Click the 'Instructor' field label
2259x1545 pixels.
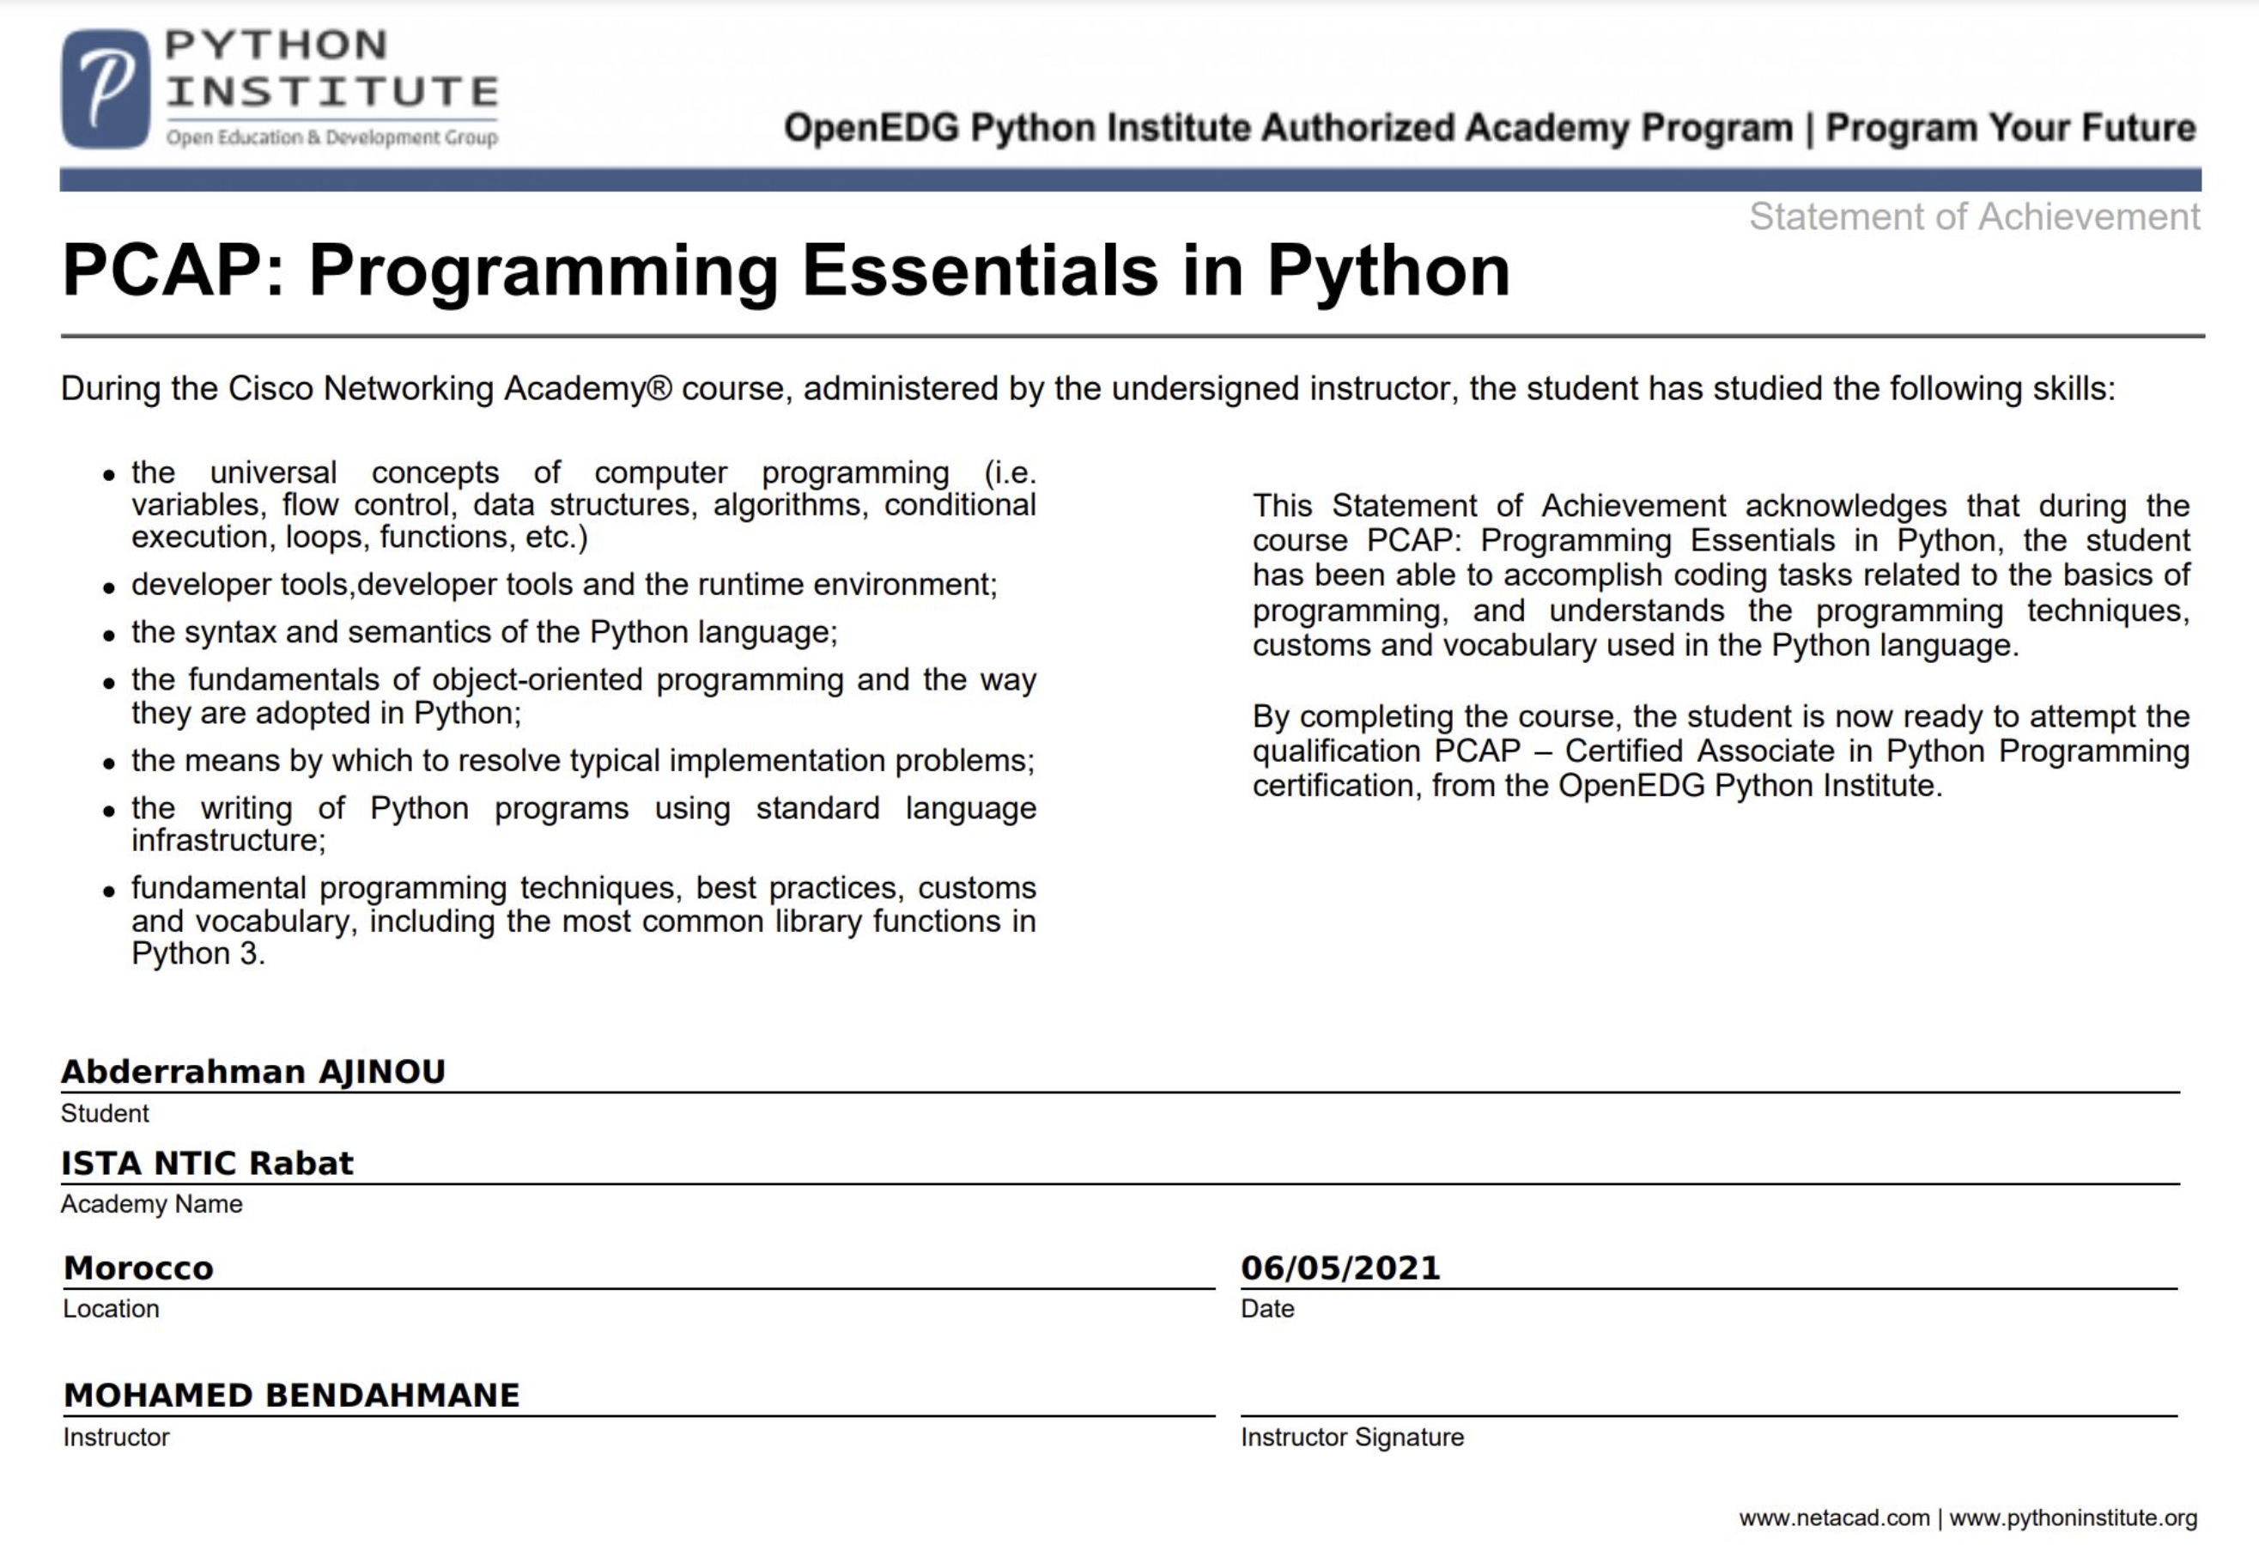point(117,1437)
